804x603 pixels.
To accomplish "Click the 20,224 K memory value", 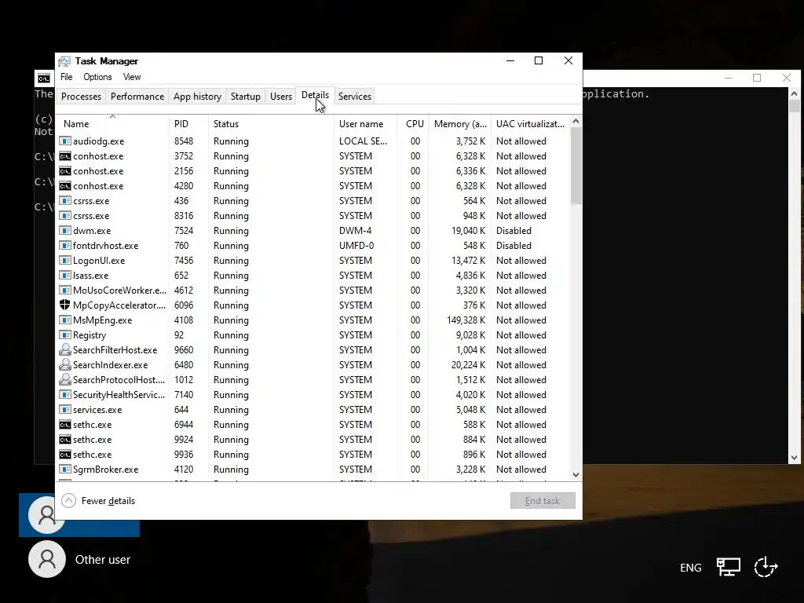I will (x=468, y=365).
